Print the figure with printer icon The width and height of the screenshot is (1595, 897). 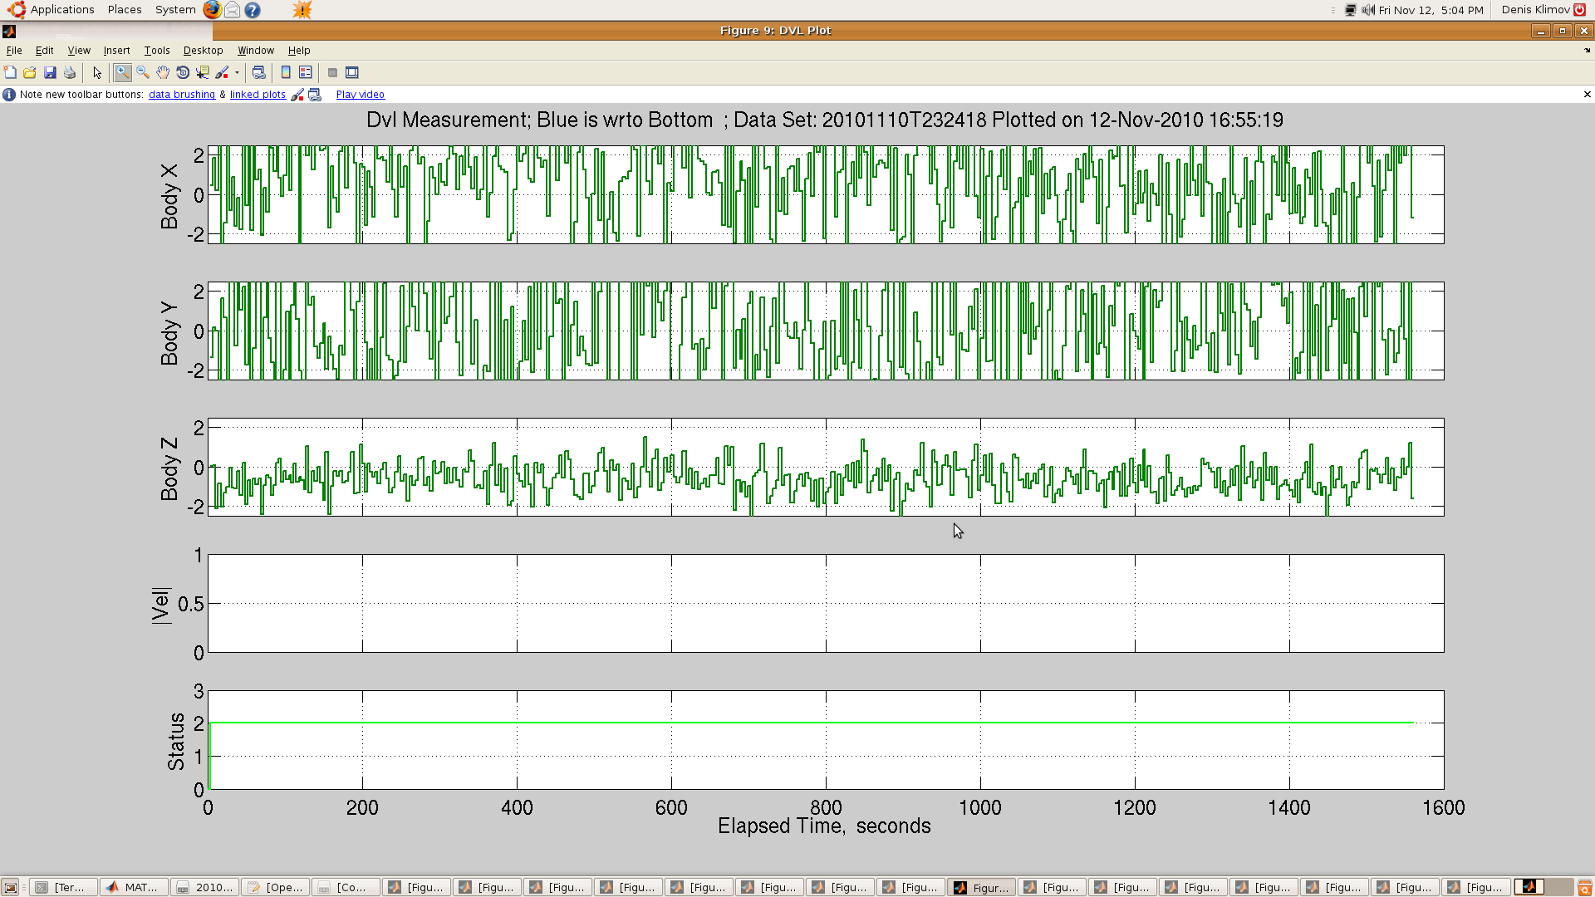pos(70,73)
